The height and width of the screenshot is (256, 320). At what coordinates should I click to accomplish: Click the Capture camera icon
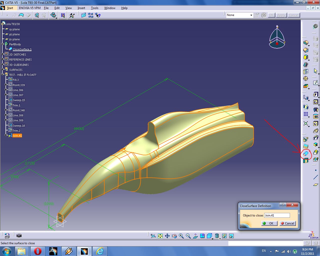point(19,235)
